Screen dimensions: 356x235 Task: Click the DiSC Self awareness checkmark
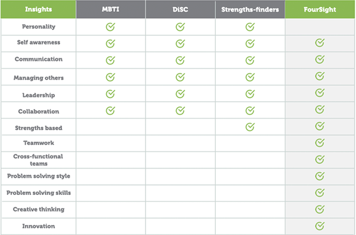click(180, 44)
